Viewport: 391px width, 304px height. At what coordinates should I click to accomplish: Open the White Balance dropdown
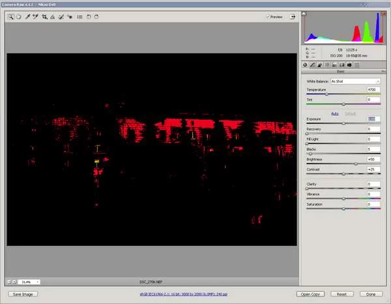click(355, 81)
